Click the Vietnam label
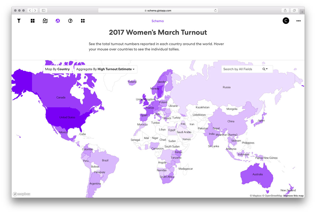The height and width of the screenshot is (214, 316). pos(236,140)
